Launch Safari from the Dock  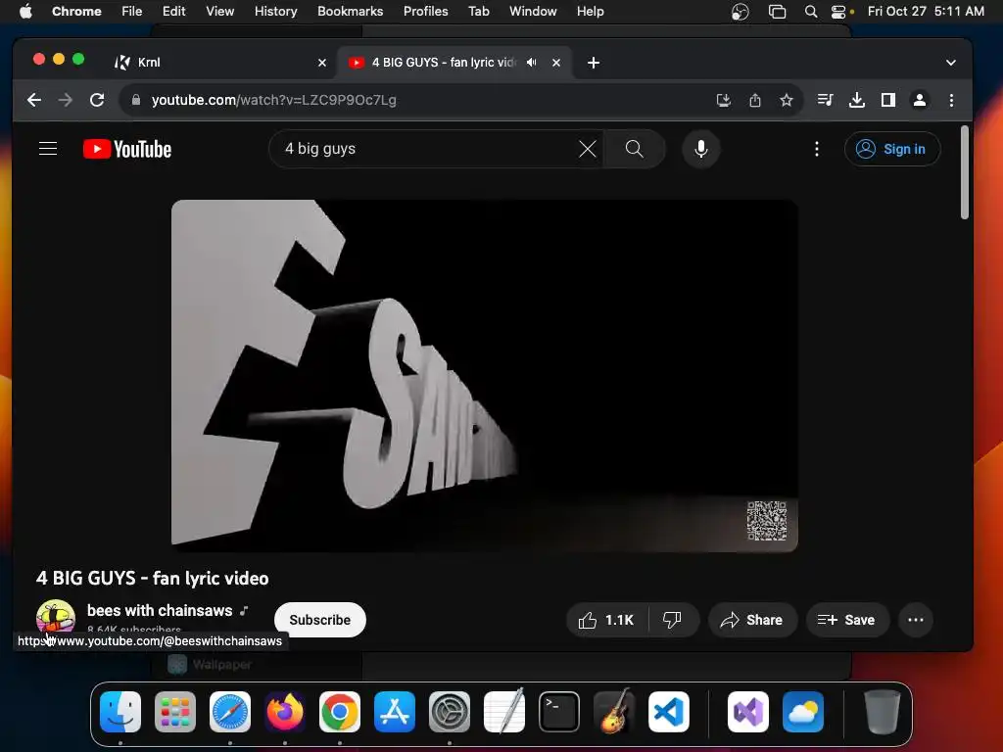230,712
